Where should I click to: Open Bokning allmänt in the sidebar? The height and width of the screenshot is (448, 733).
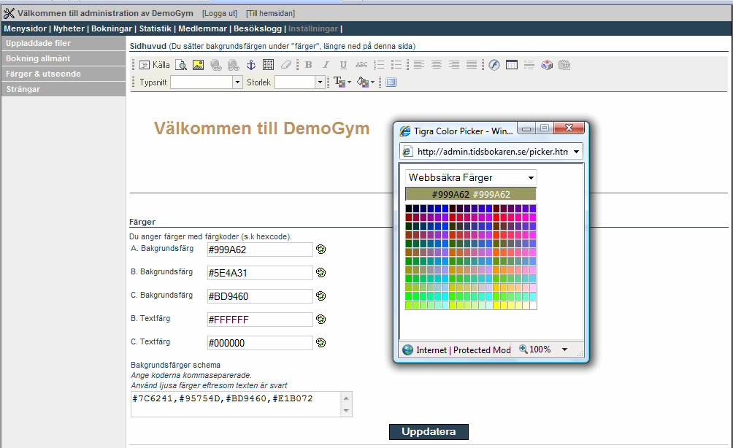click(x=64, y=58)
